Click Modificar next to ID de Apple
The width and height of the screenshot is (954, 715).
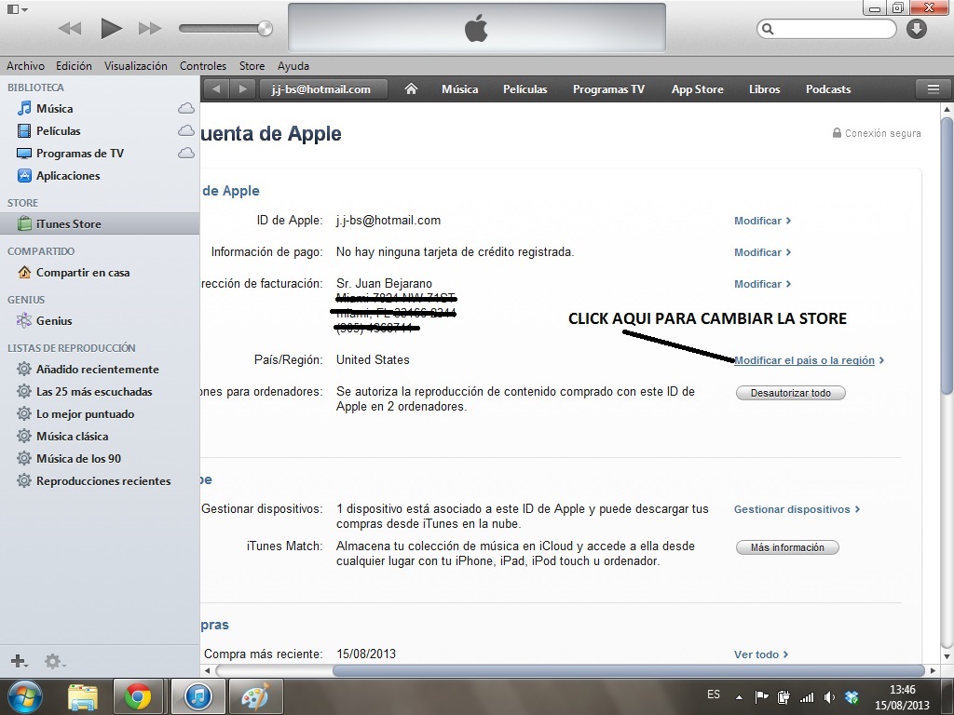(762, 221)
